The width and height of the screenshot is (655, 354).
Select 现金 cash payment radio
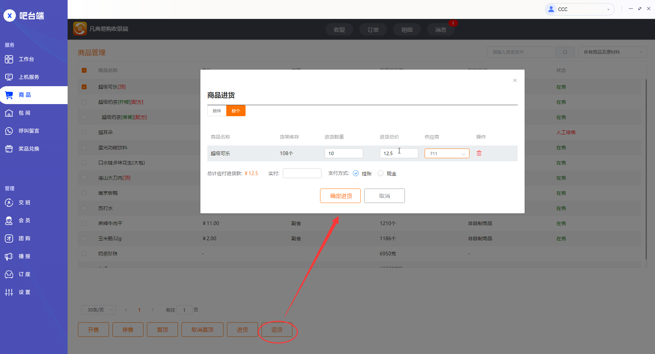(x=380, y=173)
